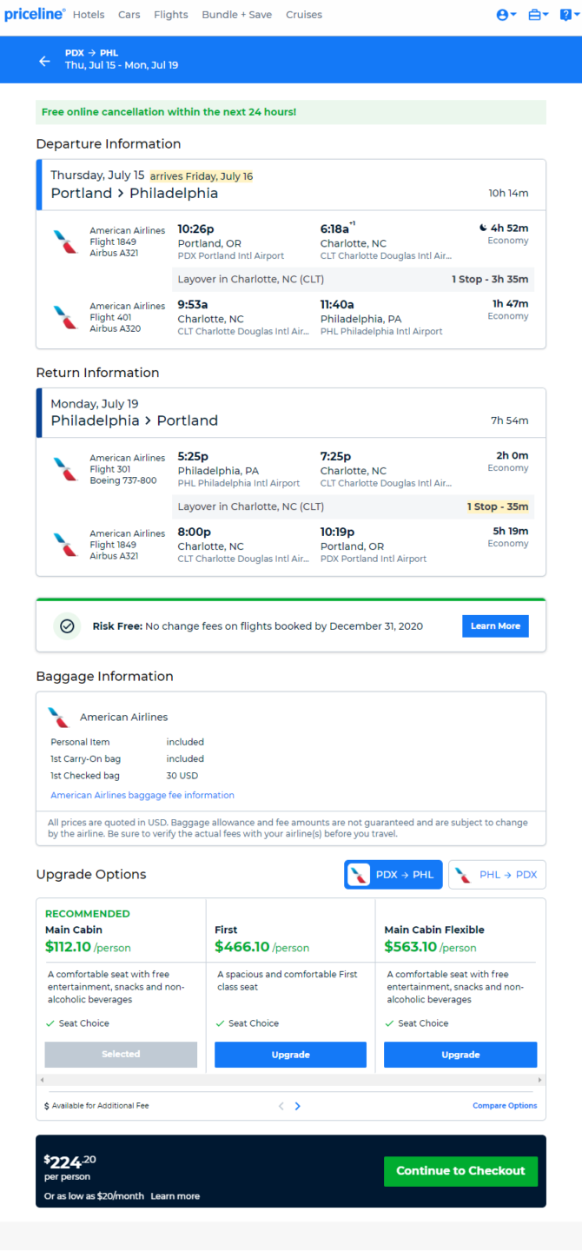
Task: Click American Airlines logo for Flight 1849 departure
Action: pyautogui.click(x=65, y=242)
